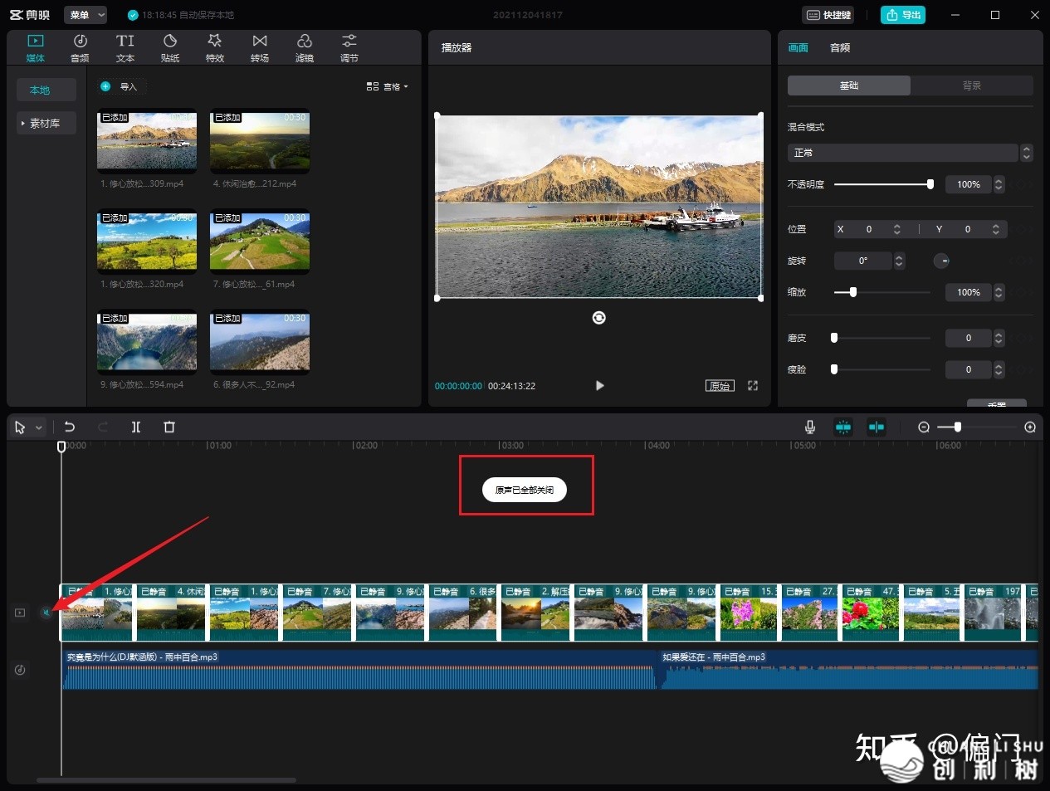Select the 修心放松...320.mp4 thumbnail

(147, 242)
